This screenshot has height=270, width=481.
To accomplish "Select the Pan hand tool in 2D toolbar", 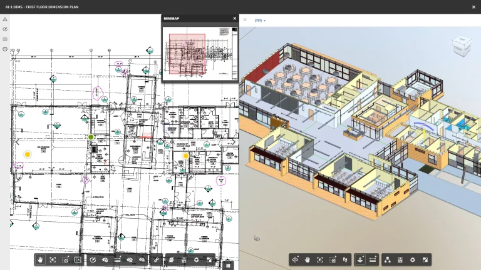I will click(41, 259).
